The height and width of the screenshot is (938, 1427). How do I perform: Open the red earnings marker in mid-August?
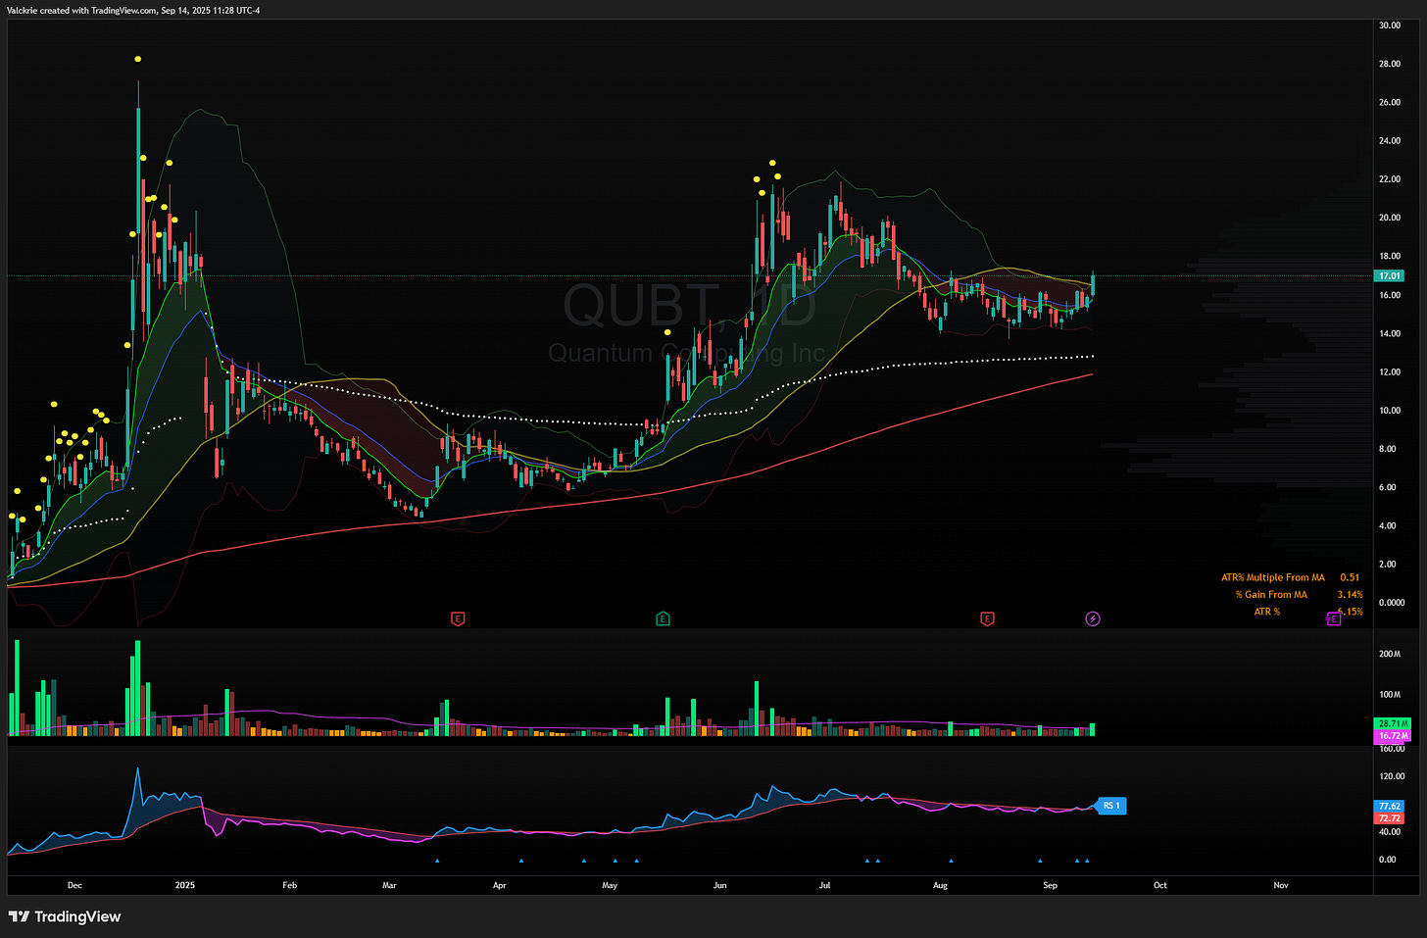pyautogui.click(x=987, y=618)
